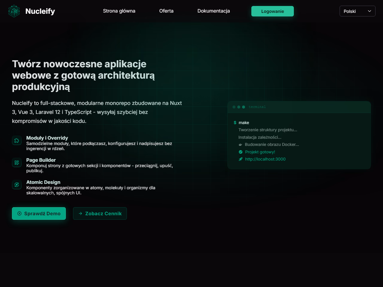
Task: Click the rocket icon beside localhost URL
Action: tap(241, 159)
